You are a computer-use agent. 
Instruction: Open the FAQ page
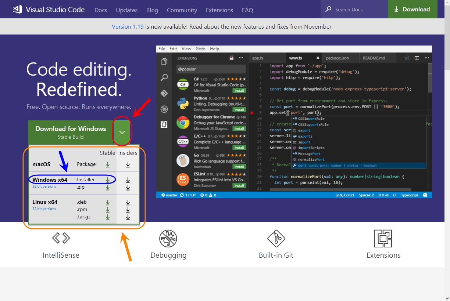pos(247,10)
